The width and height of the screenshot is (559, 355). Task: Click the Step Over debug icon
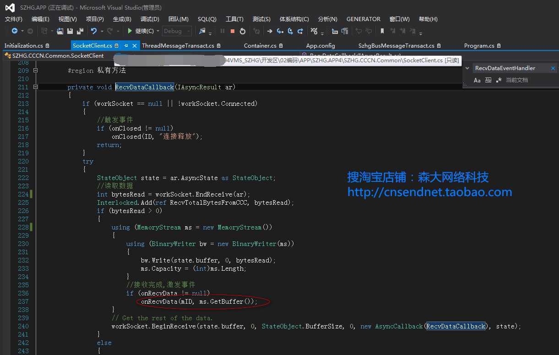coord(290,31)
